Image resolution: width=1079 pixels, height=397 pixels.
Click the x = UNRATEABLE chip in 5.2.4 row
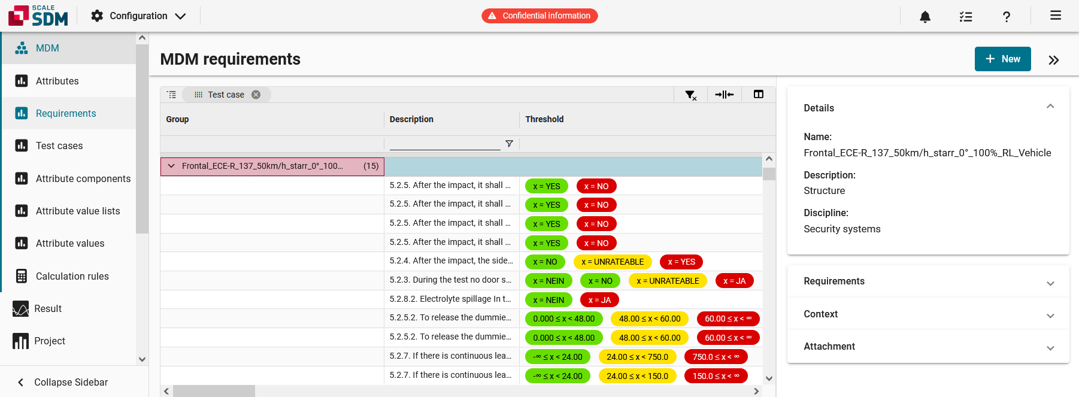point(613,262)
